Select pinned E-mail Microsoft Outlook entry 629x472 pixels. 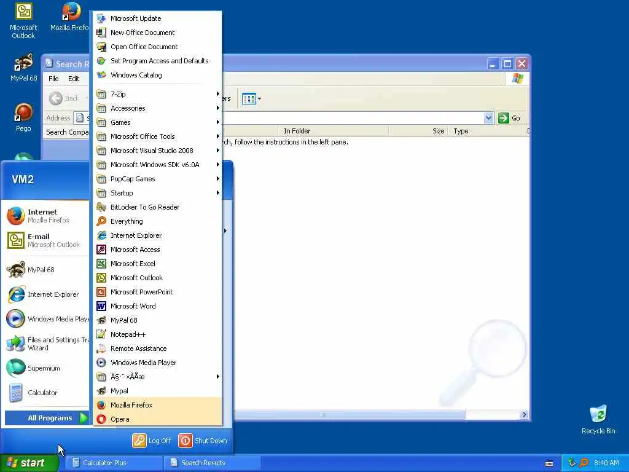point(46,240)
